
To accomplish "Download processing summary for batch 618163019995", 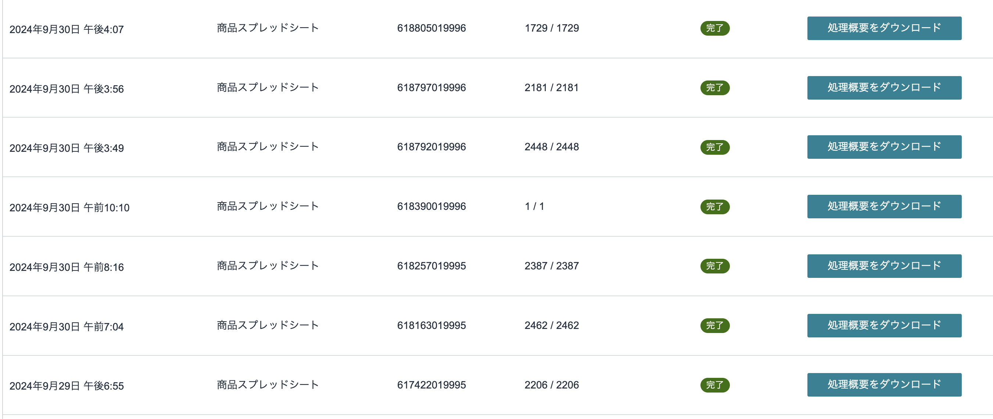I will click(884, 325).
